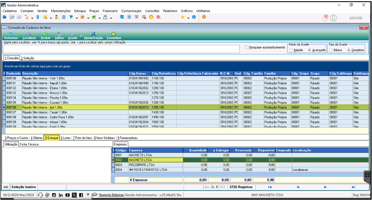Click SUPORTE button at top right

click(356, 18)
